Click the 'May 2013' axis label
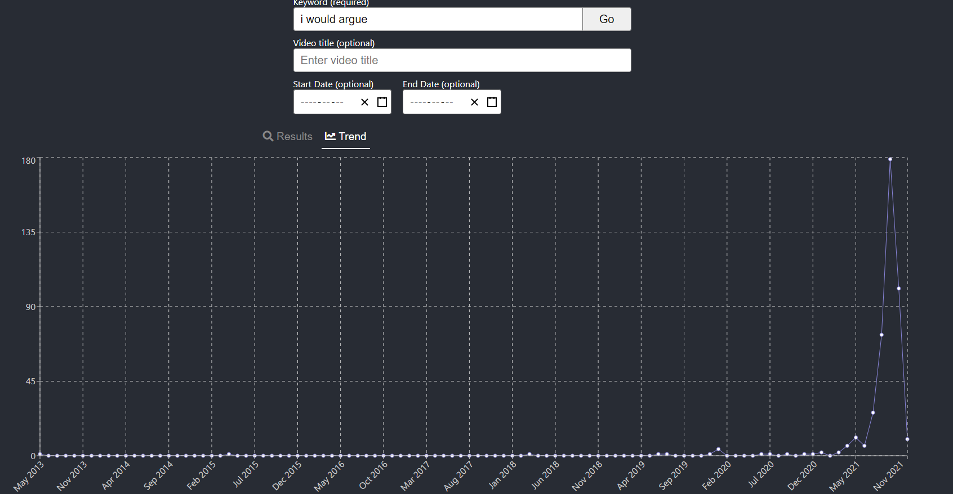 click(28, 477)
